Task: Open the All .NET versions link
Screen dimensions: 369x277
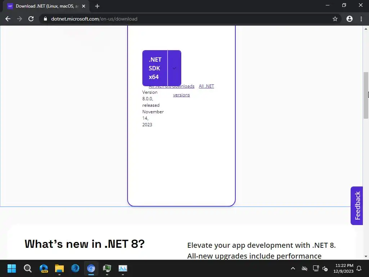Action: pyautogui.click(x=194, y=91)
